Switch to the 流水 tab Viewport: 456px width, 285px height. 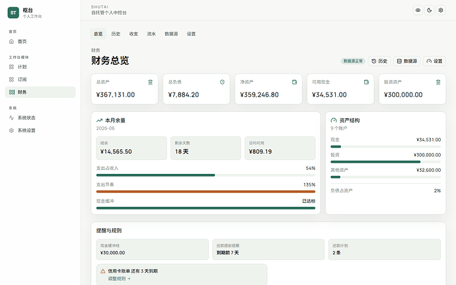(x=151, y=34)
